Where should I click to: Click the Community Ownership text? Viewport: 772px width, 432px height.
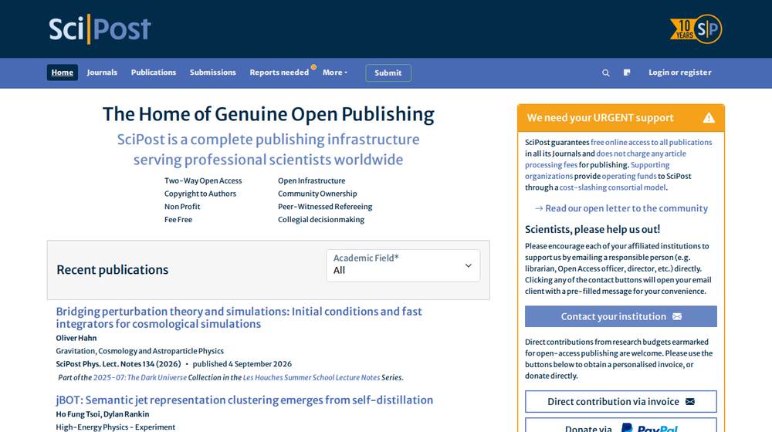(x=317, y=194)
